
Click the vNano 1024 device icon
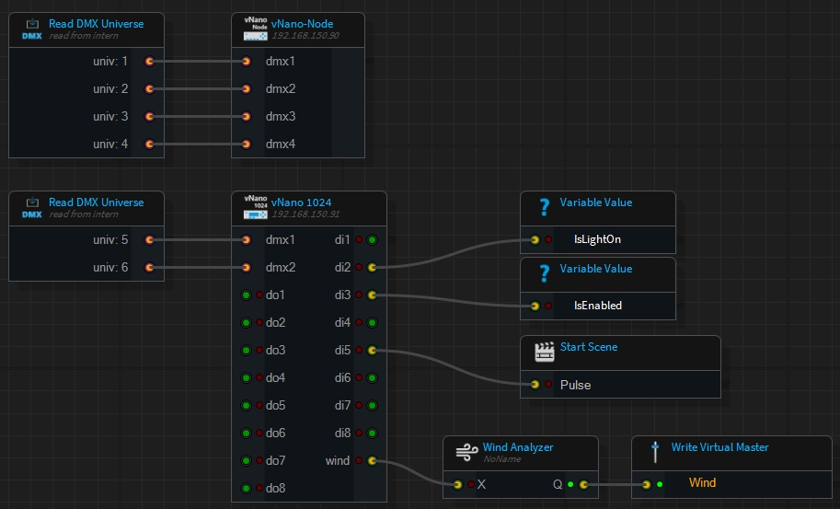click(255, 207)
